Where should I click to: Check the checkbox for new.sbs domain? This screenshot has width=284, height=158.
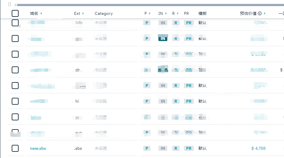15,148
